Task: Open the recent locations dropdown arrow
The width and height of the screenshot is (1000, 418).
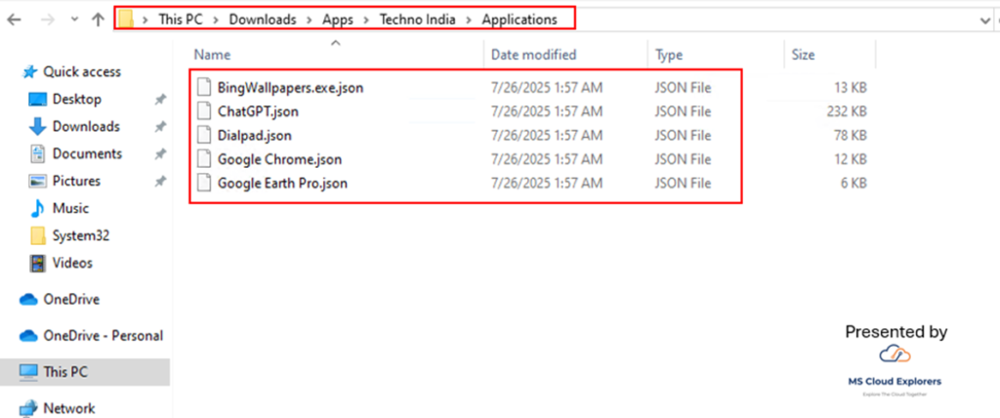Action: click(74, 20)
